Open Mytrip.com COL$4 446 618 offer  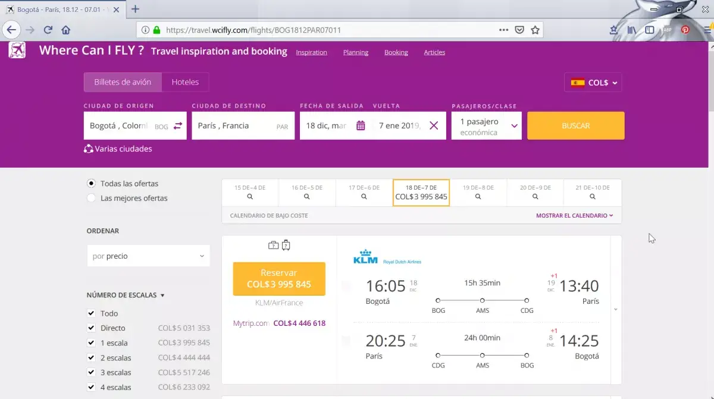tap(279, 323)
